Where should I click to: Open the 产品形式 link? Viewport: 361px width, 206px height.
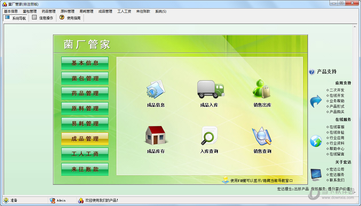[337, 106]
